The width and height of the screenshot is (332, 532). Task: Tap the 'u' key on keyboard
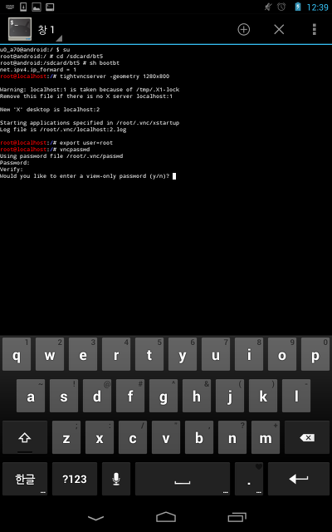click(216, 354)
